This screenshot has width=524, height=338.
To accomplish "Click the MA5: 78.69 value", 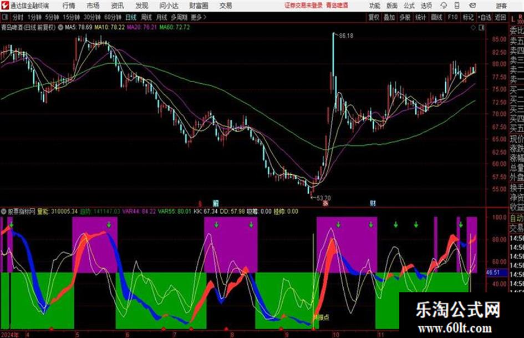I will [78, 27].
